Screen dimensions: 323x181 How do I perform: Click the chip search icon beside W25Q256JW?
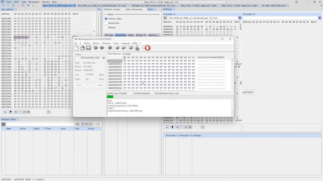(104, 58)
